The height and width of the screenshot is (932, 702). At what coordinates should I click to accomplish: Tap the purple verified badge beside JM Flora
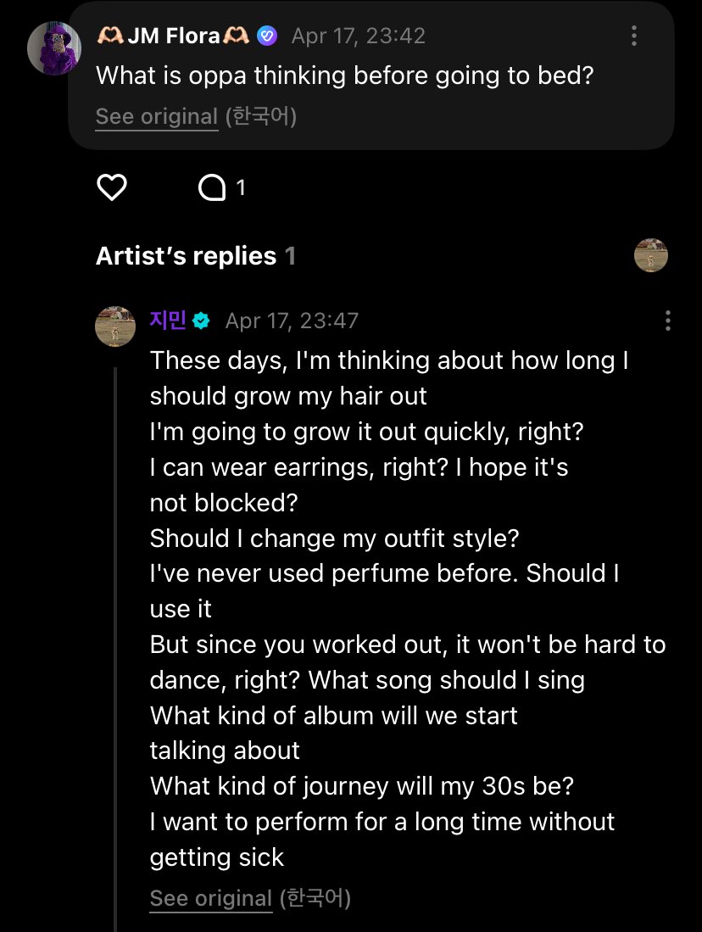click(x=267, y=36)
